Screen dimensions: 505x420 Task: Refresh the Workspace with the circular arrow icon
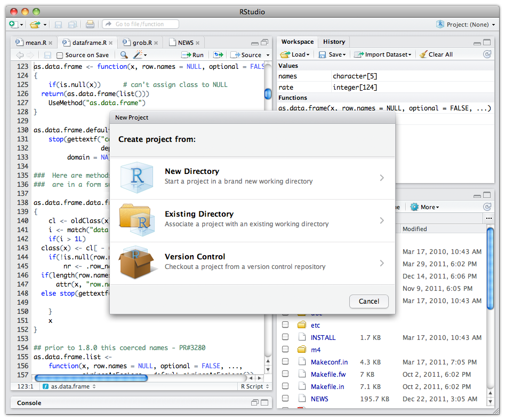pyautogui.click(x=487, y=54)
